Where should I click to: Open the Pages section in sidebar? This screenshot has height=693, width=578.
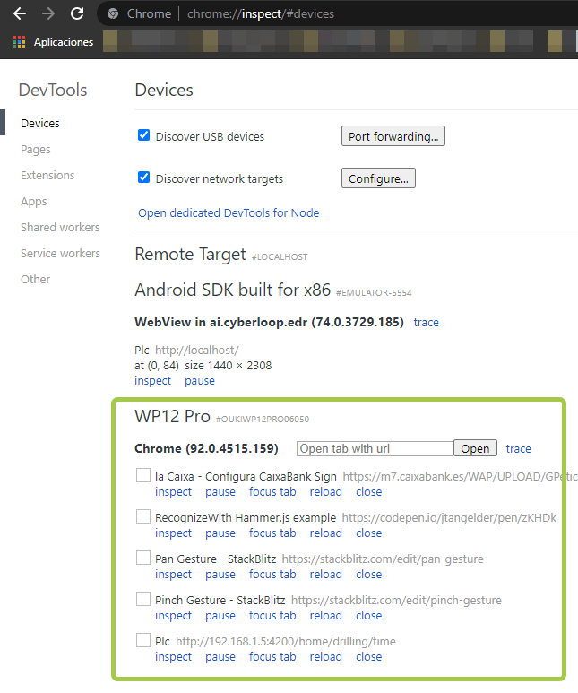click(35, 150)
